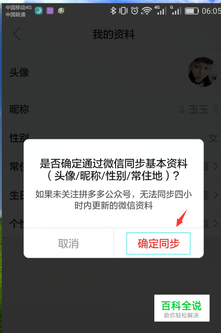Tap the teal moon notification icon
This screenshot has height=333, width=221.
click(x=39, y=11)
